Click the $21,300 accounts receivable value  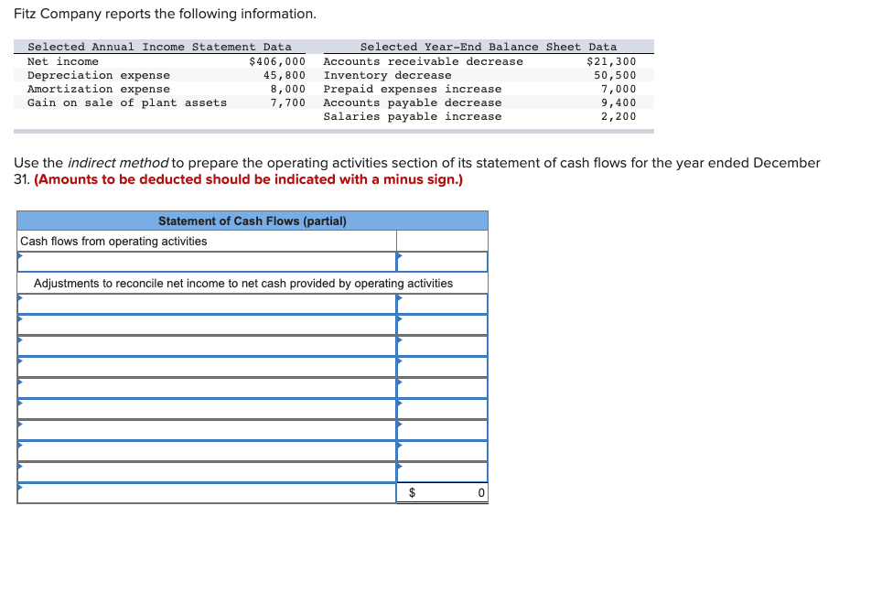pos(611,61)
